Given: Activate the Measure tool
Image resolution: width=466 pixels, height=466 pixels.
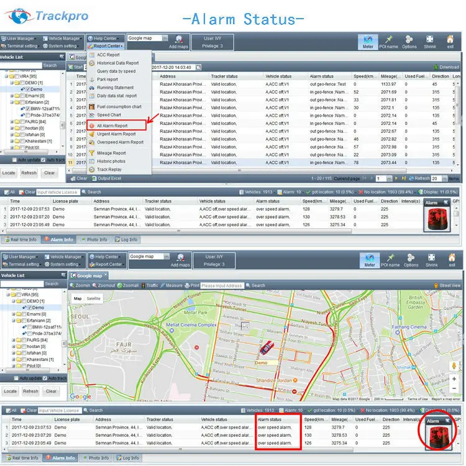Looking at the screenshot, I should [x=171, y=285].
